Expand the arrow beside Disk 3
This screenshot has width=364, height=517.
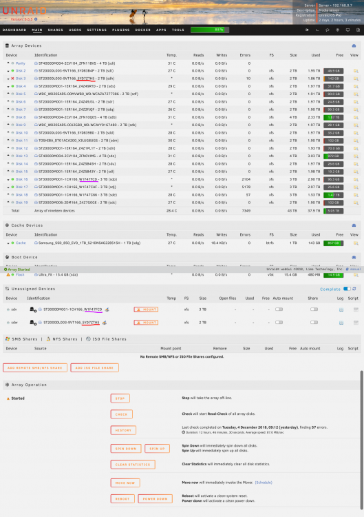(8, 79)
